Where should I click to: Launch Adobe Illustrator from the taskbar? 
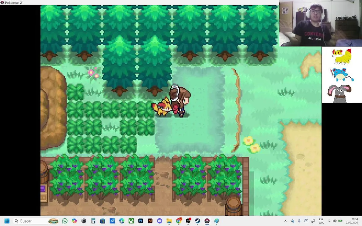coord(150,221)
